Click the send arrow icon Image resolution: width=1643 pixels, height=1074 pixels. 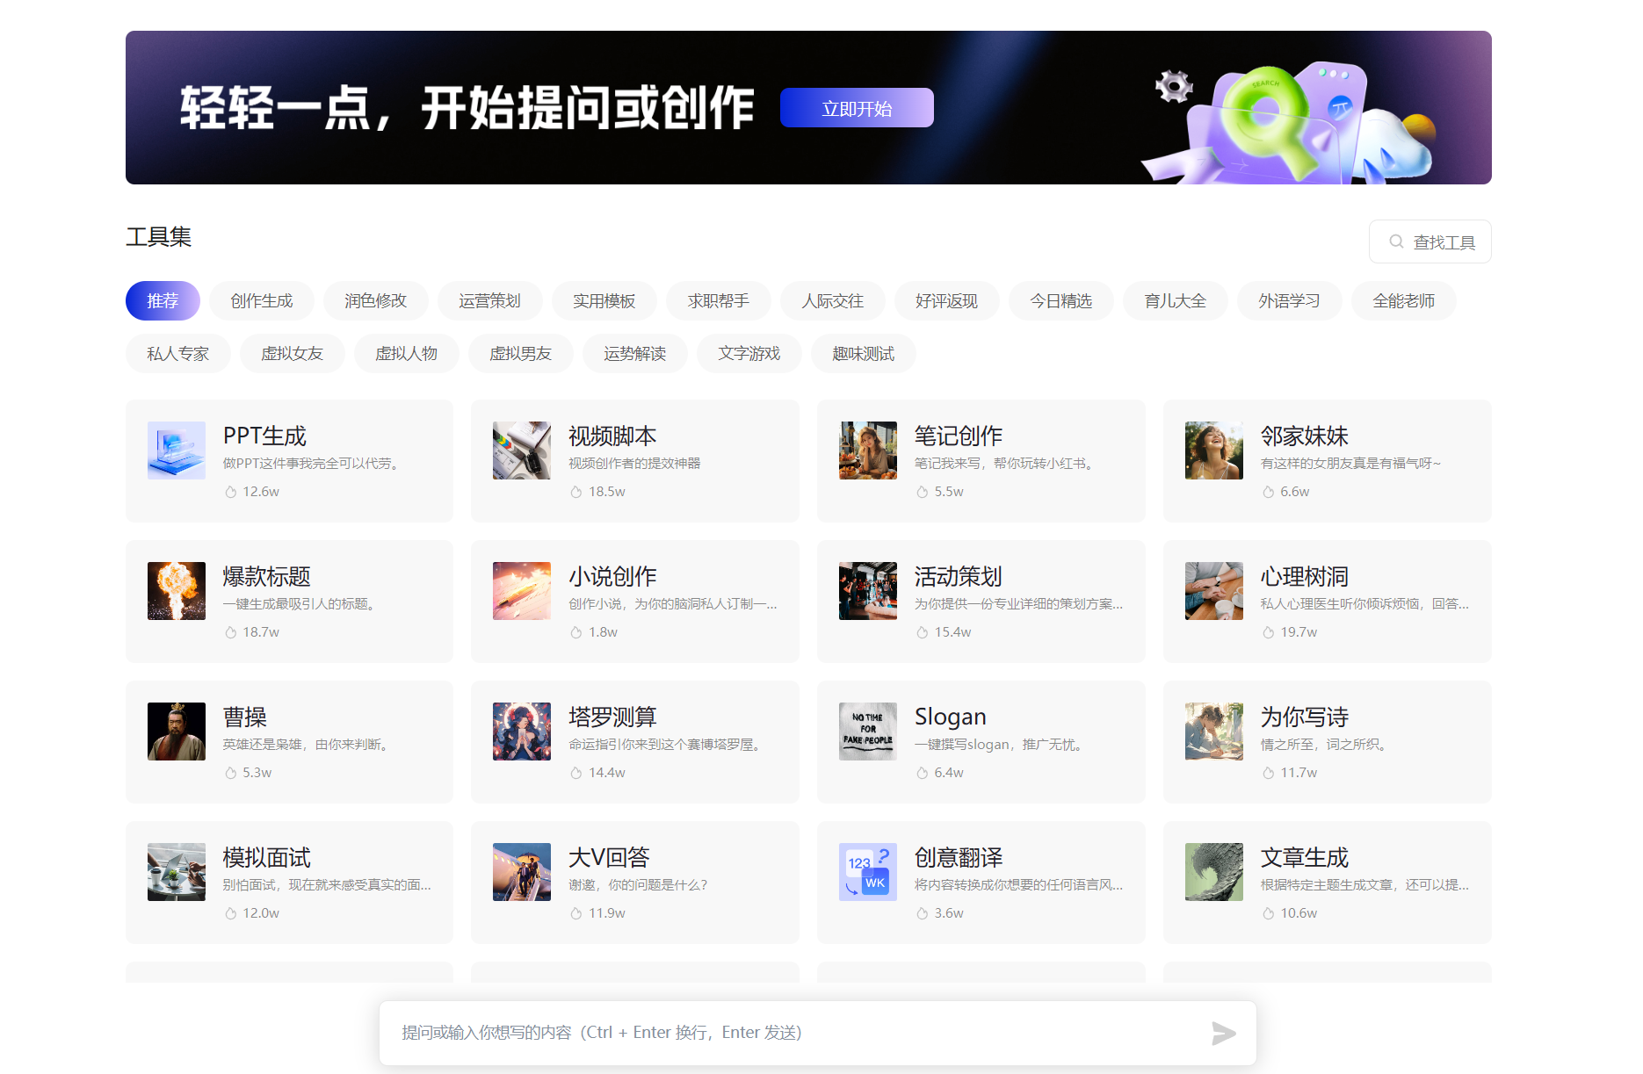coord(1223,1034)
